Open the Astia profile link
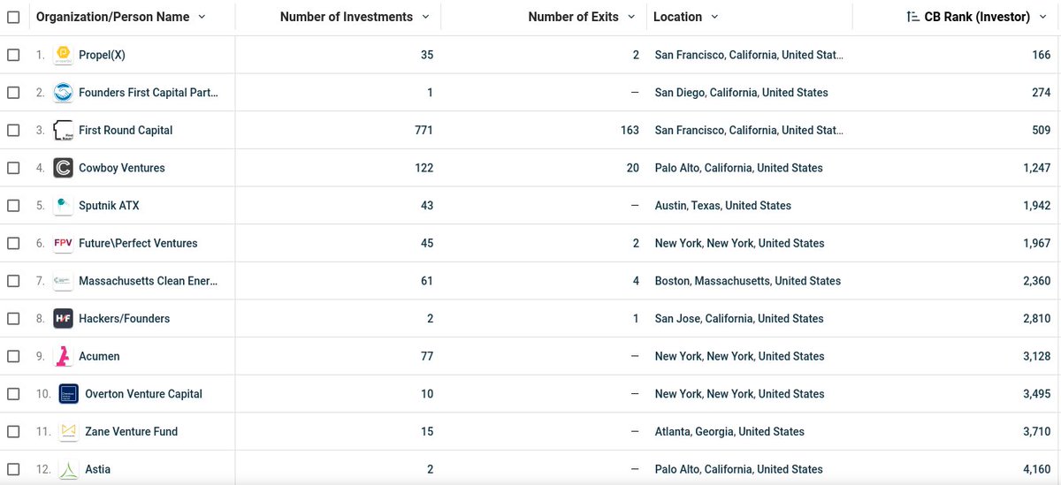The height and width of the screenshot is (485, 1061). click(97, 469)
